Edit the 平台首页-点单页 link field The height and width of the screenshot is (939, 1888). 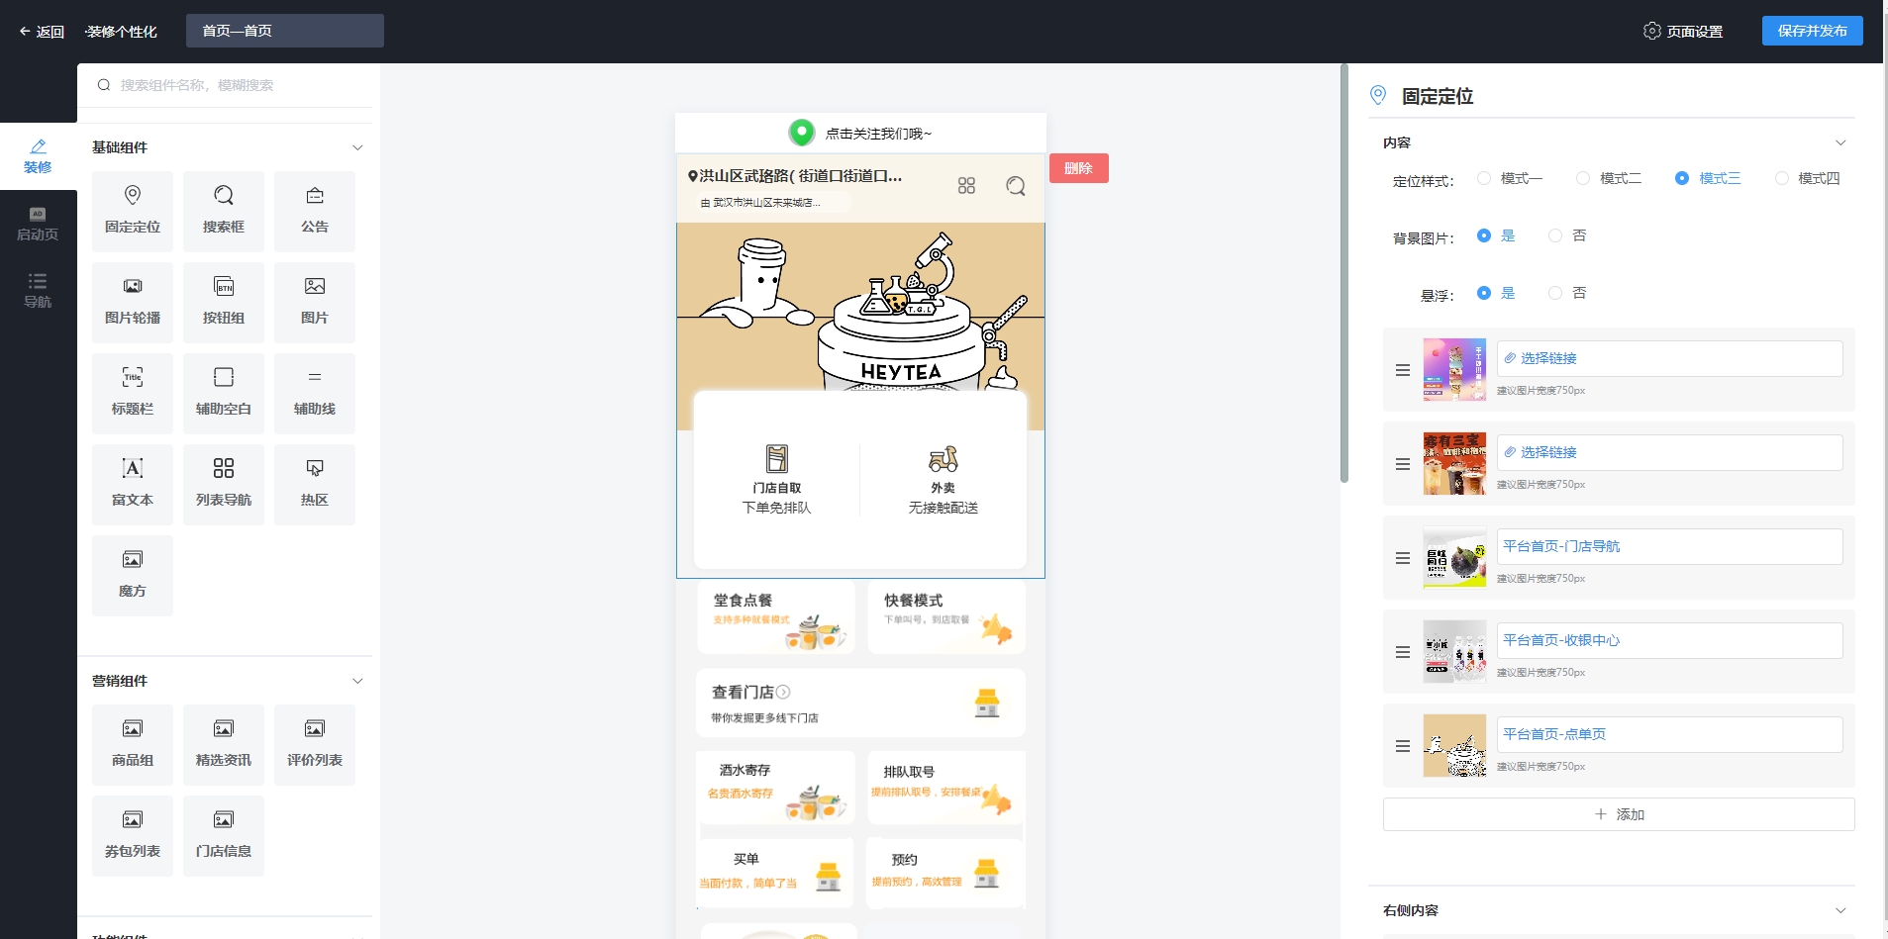coord(1669,734)
